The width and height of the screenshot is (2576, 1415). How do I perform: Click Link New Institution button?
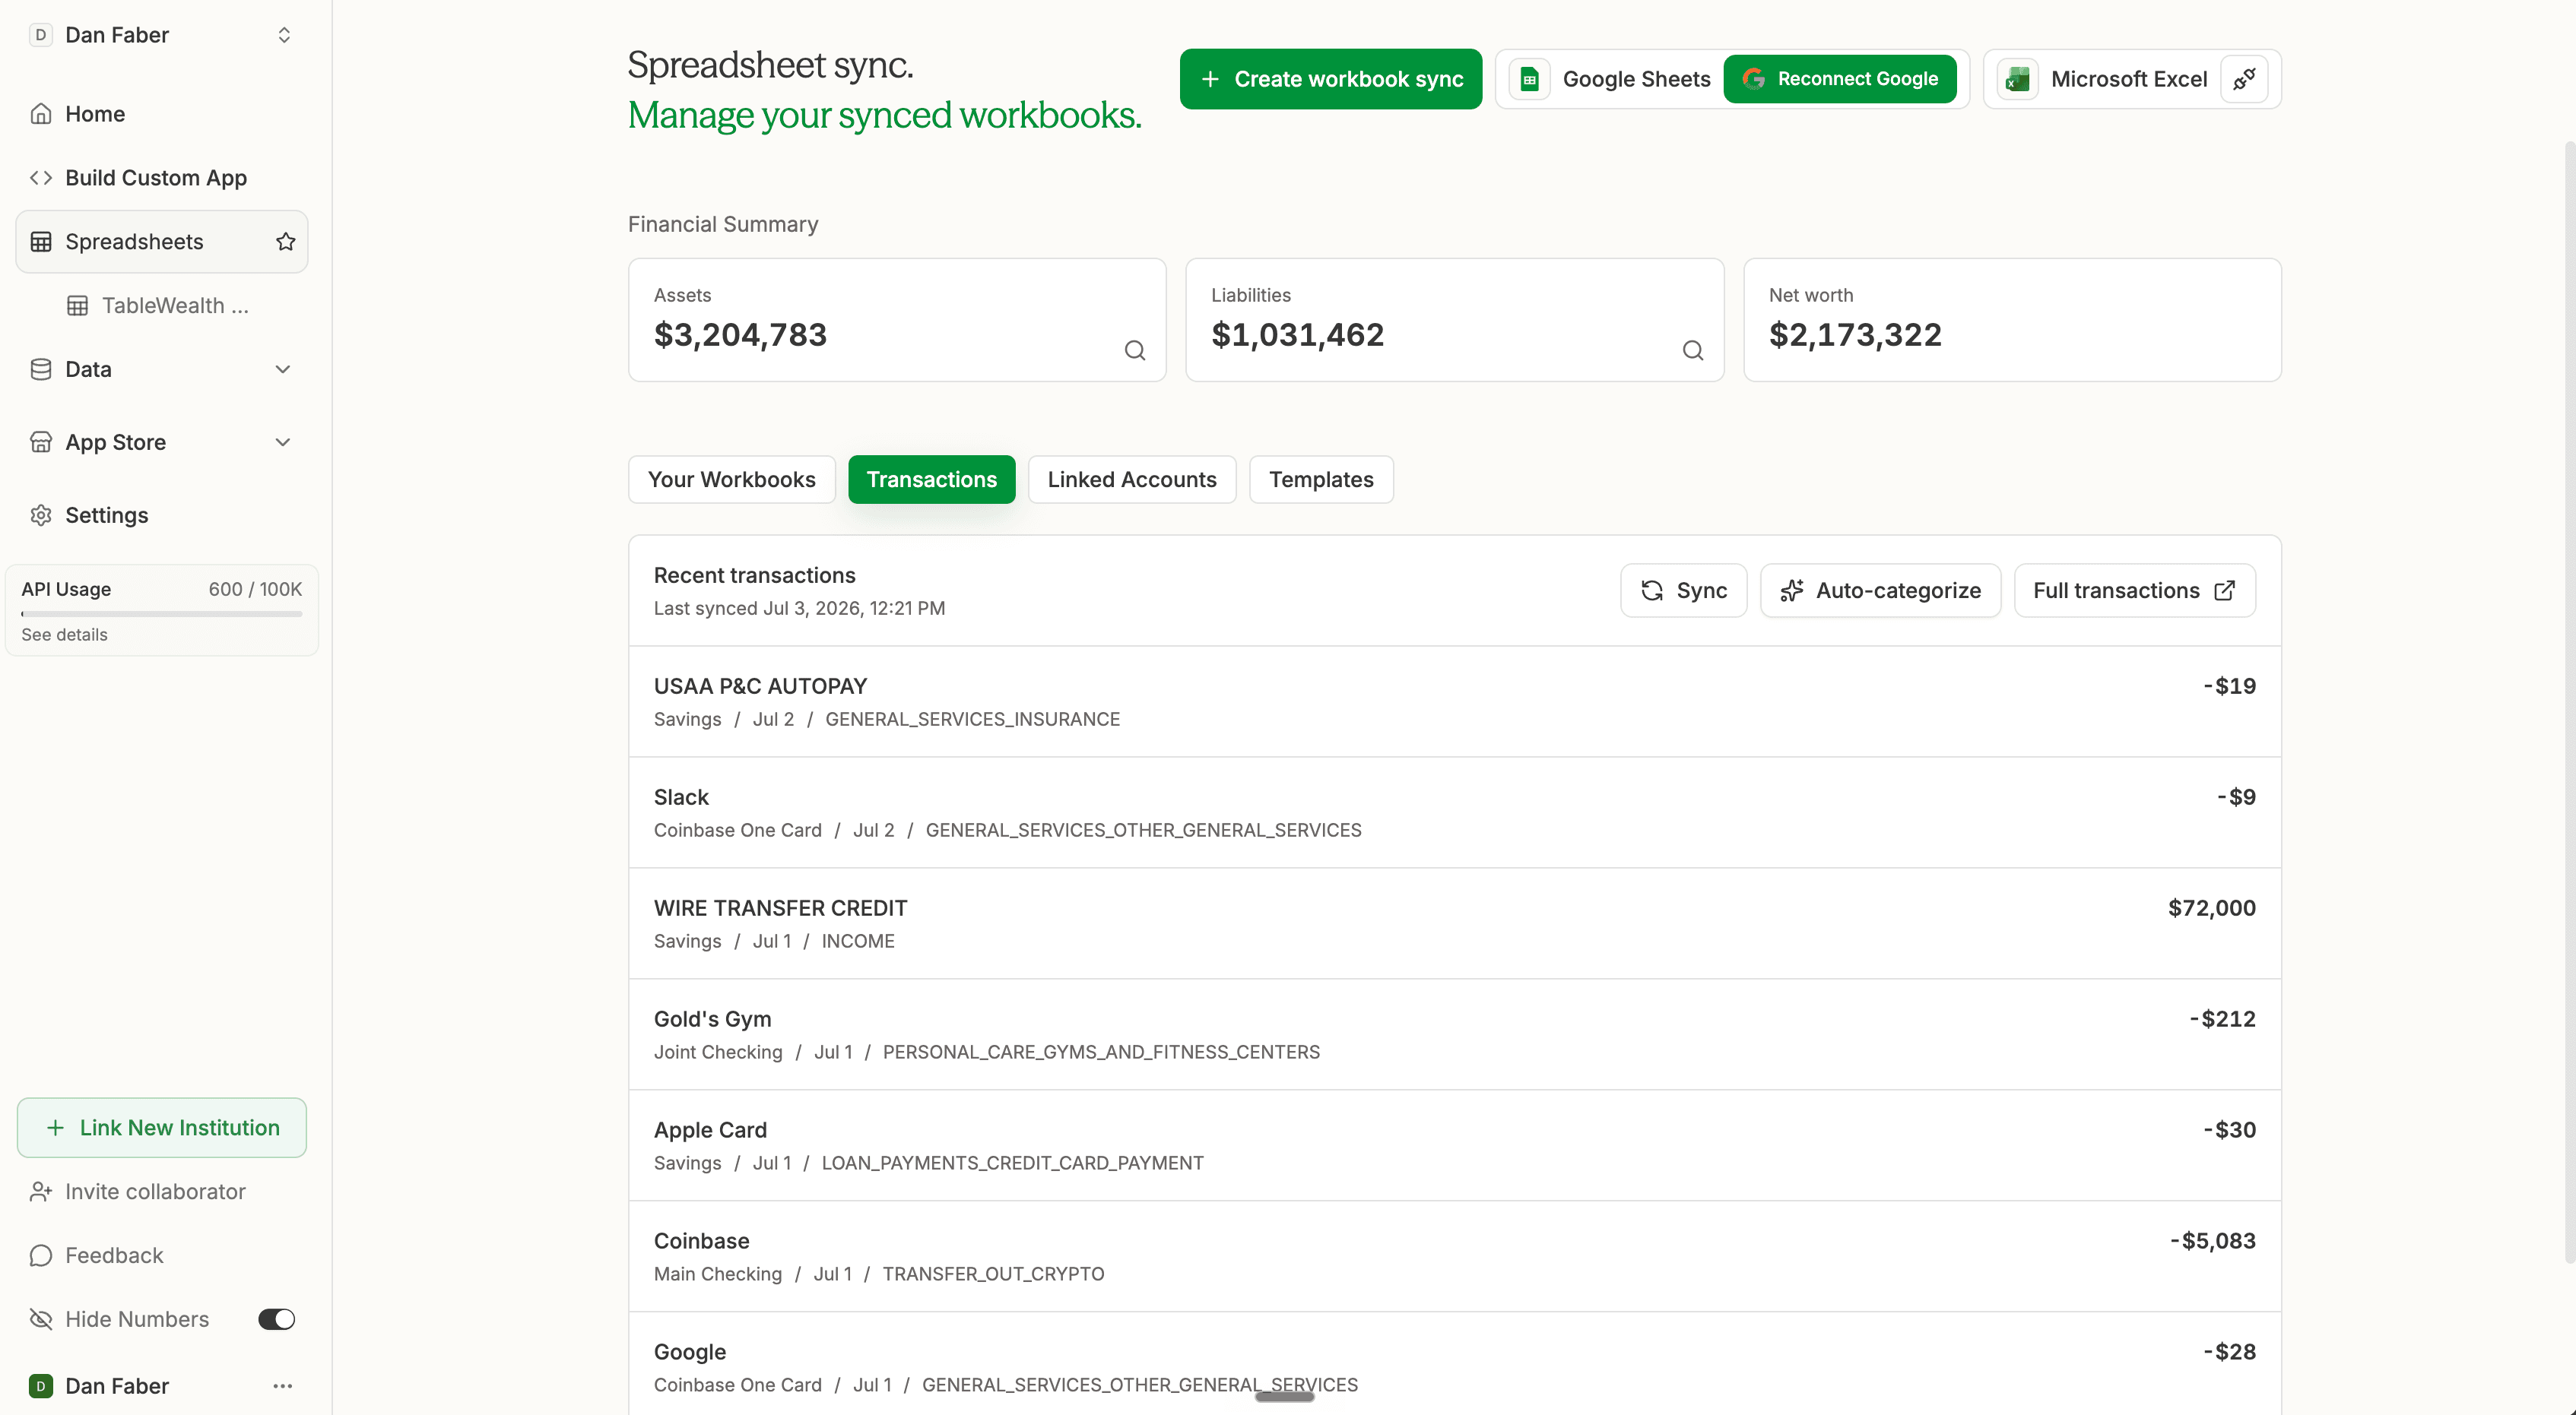(161, 1129)
